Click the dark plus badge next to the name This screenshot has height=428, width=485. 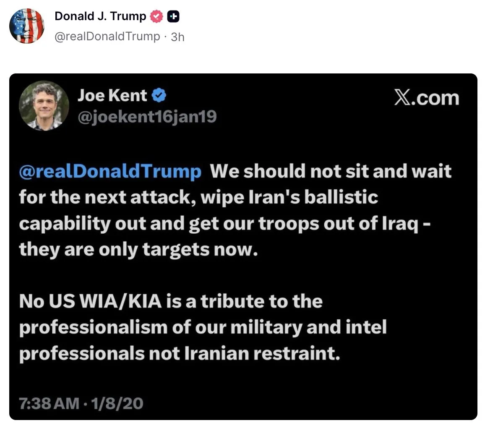(173, 16)
